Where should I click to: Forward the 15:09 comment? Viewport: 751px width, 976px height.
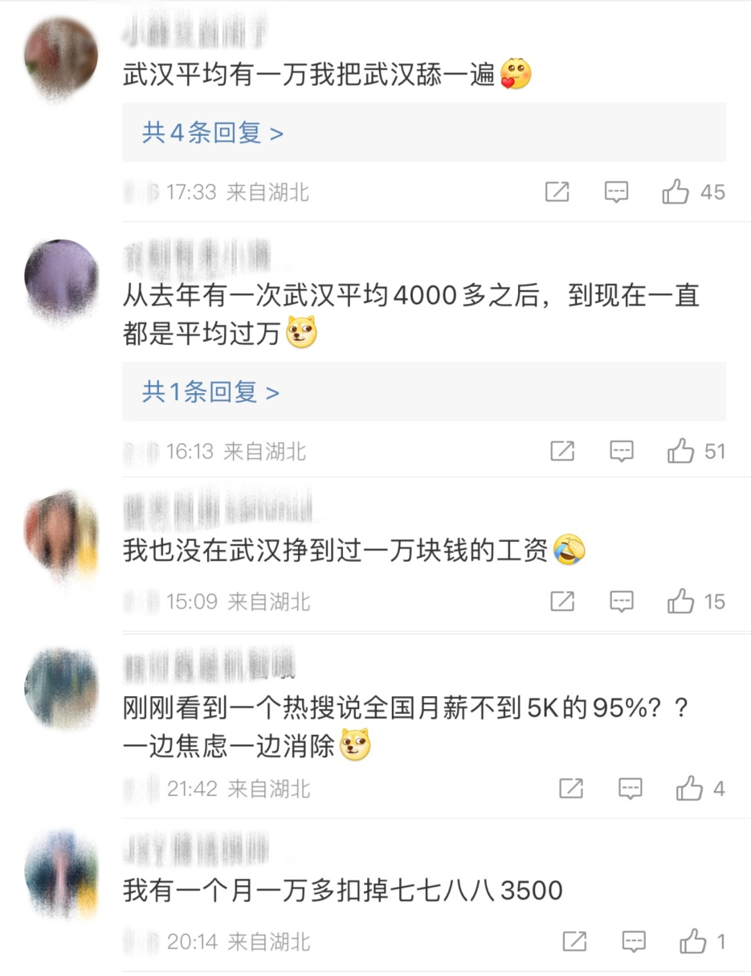point(562,602)
